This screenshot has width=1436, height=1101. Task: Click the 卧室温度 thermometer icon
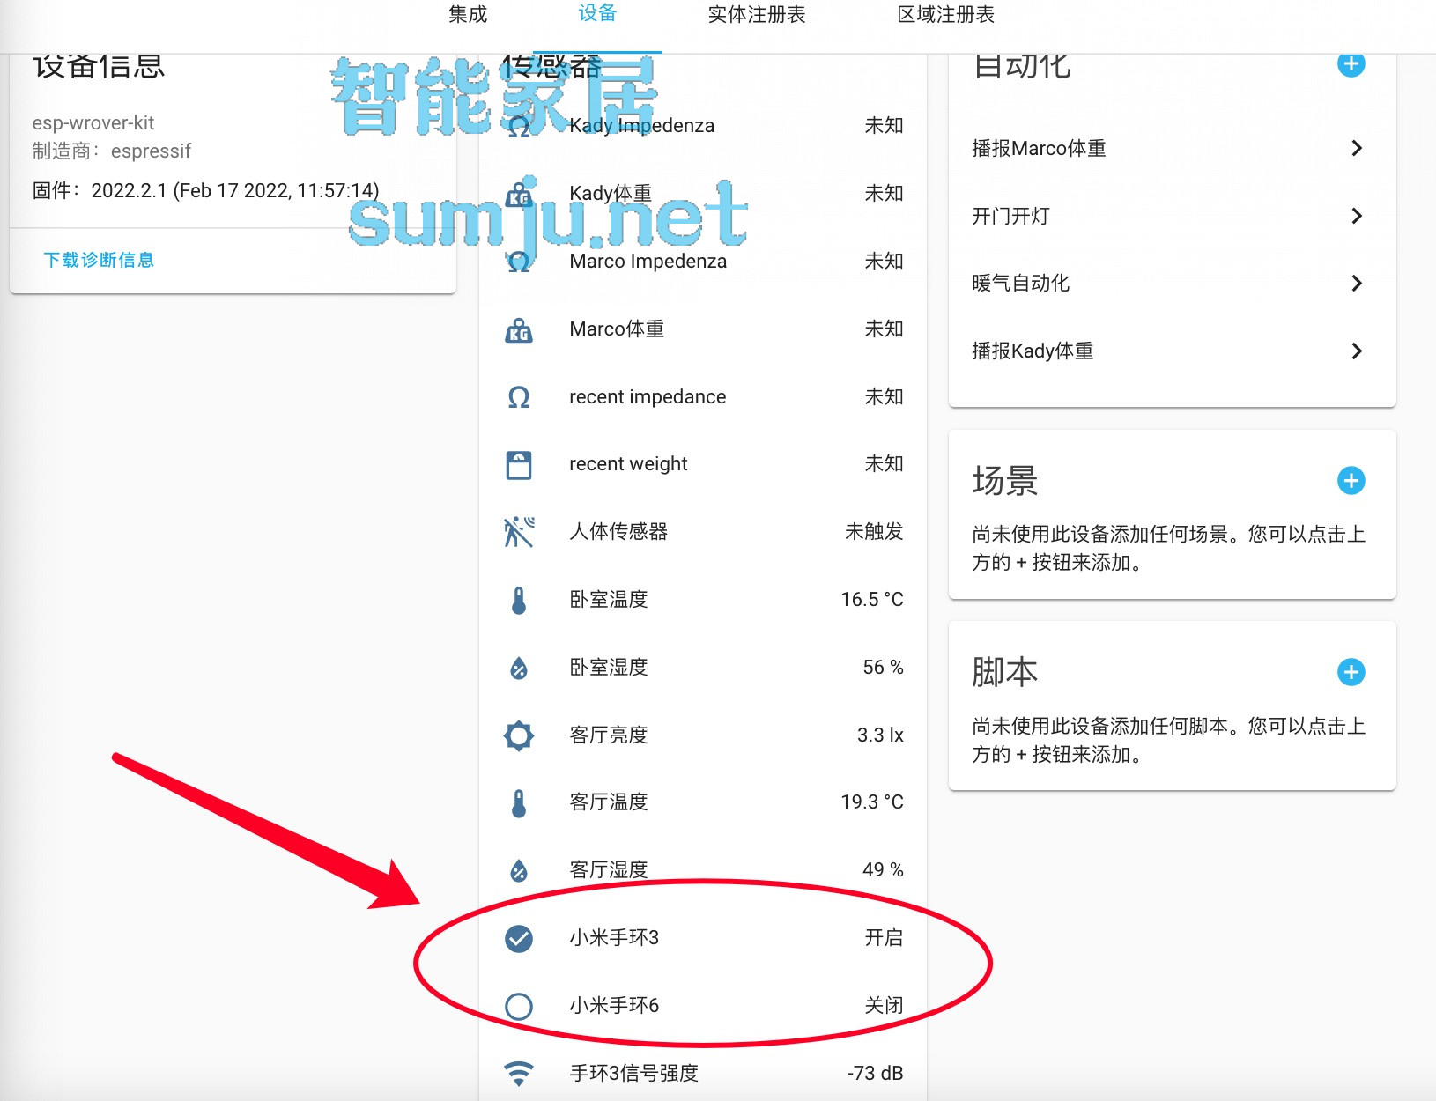click(520, 600)
